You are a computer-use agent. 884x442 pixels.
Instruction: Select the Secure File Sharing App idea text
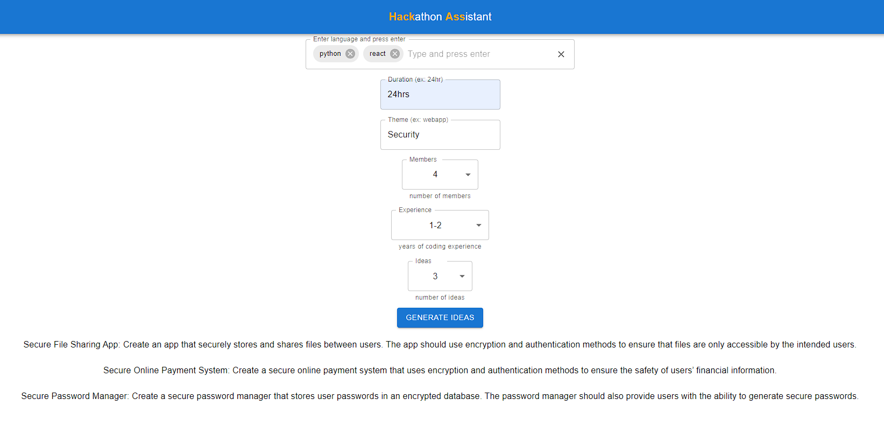point(440,345)
